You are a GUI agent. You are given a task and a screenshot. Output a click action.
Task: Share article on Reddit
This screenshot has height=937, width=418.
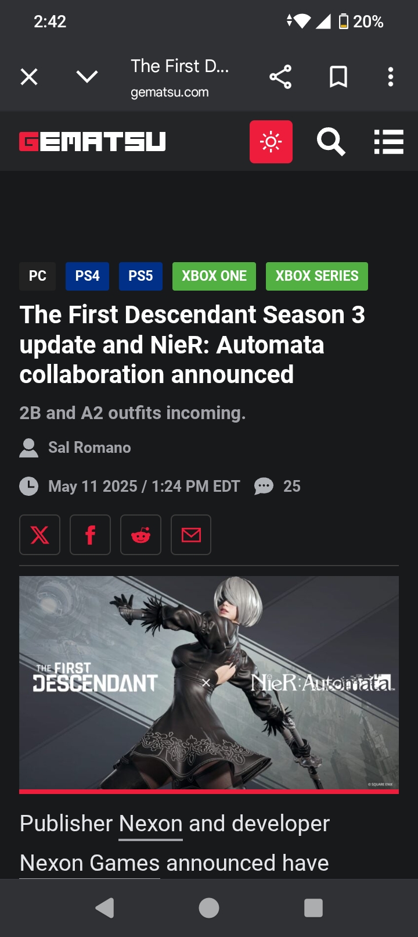coord(140,535)
